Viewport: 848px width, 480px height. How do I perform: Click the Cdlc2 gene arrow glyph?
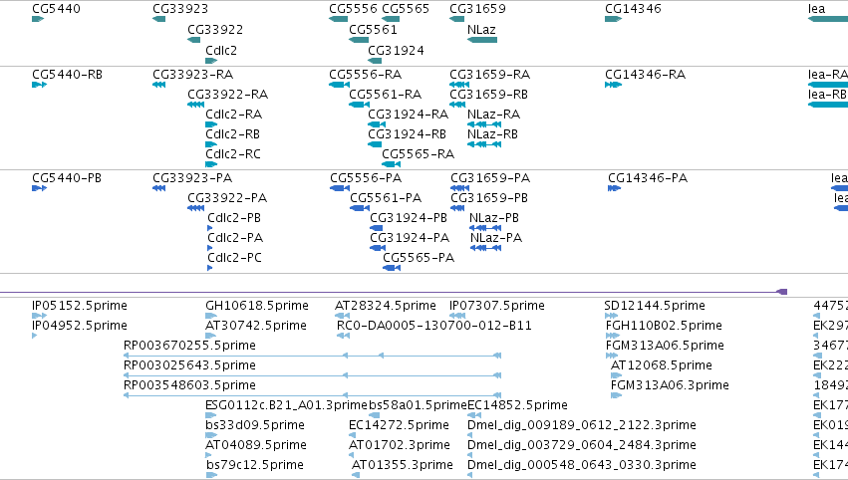point(211,61)
